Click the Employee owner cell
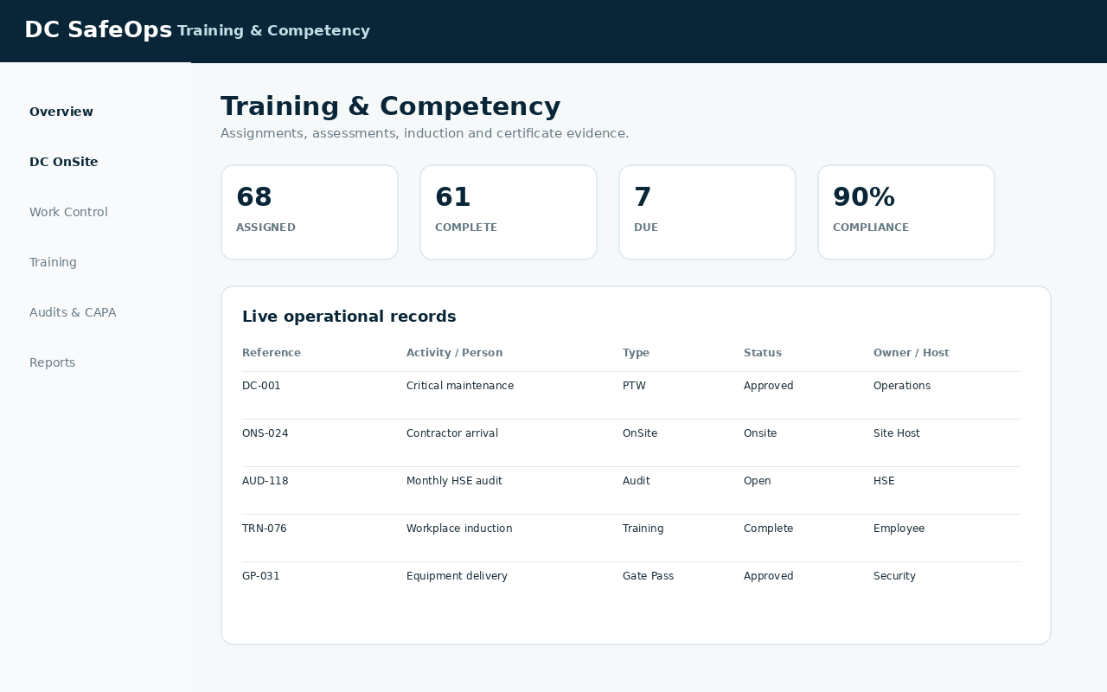The height and width of the screenshot is (692, 1107). click(899, 529)
